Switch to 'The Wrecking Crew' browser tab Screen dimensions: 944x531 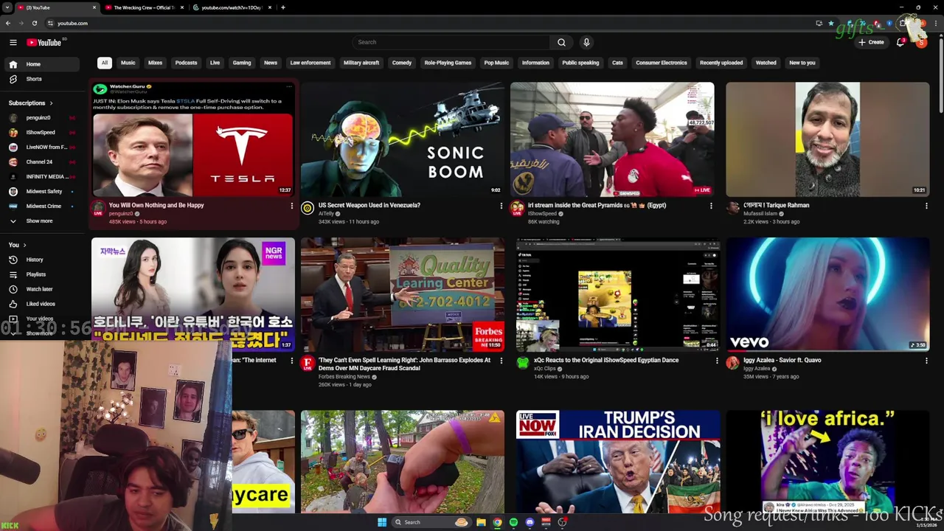tap(144, 7)
